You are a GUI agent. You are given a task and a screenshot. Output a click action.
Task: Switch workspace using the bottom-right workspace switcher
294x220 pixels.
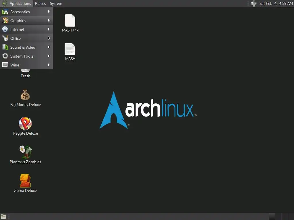[281, 217]
